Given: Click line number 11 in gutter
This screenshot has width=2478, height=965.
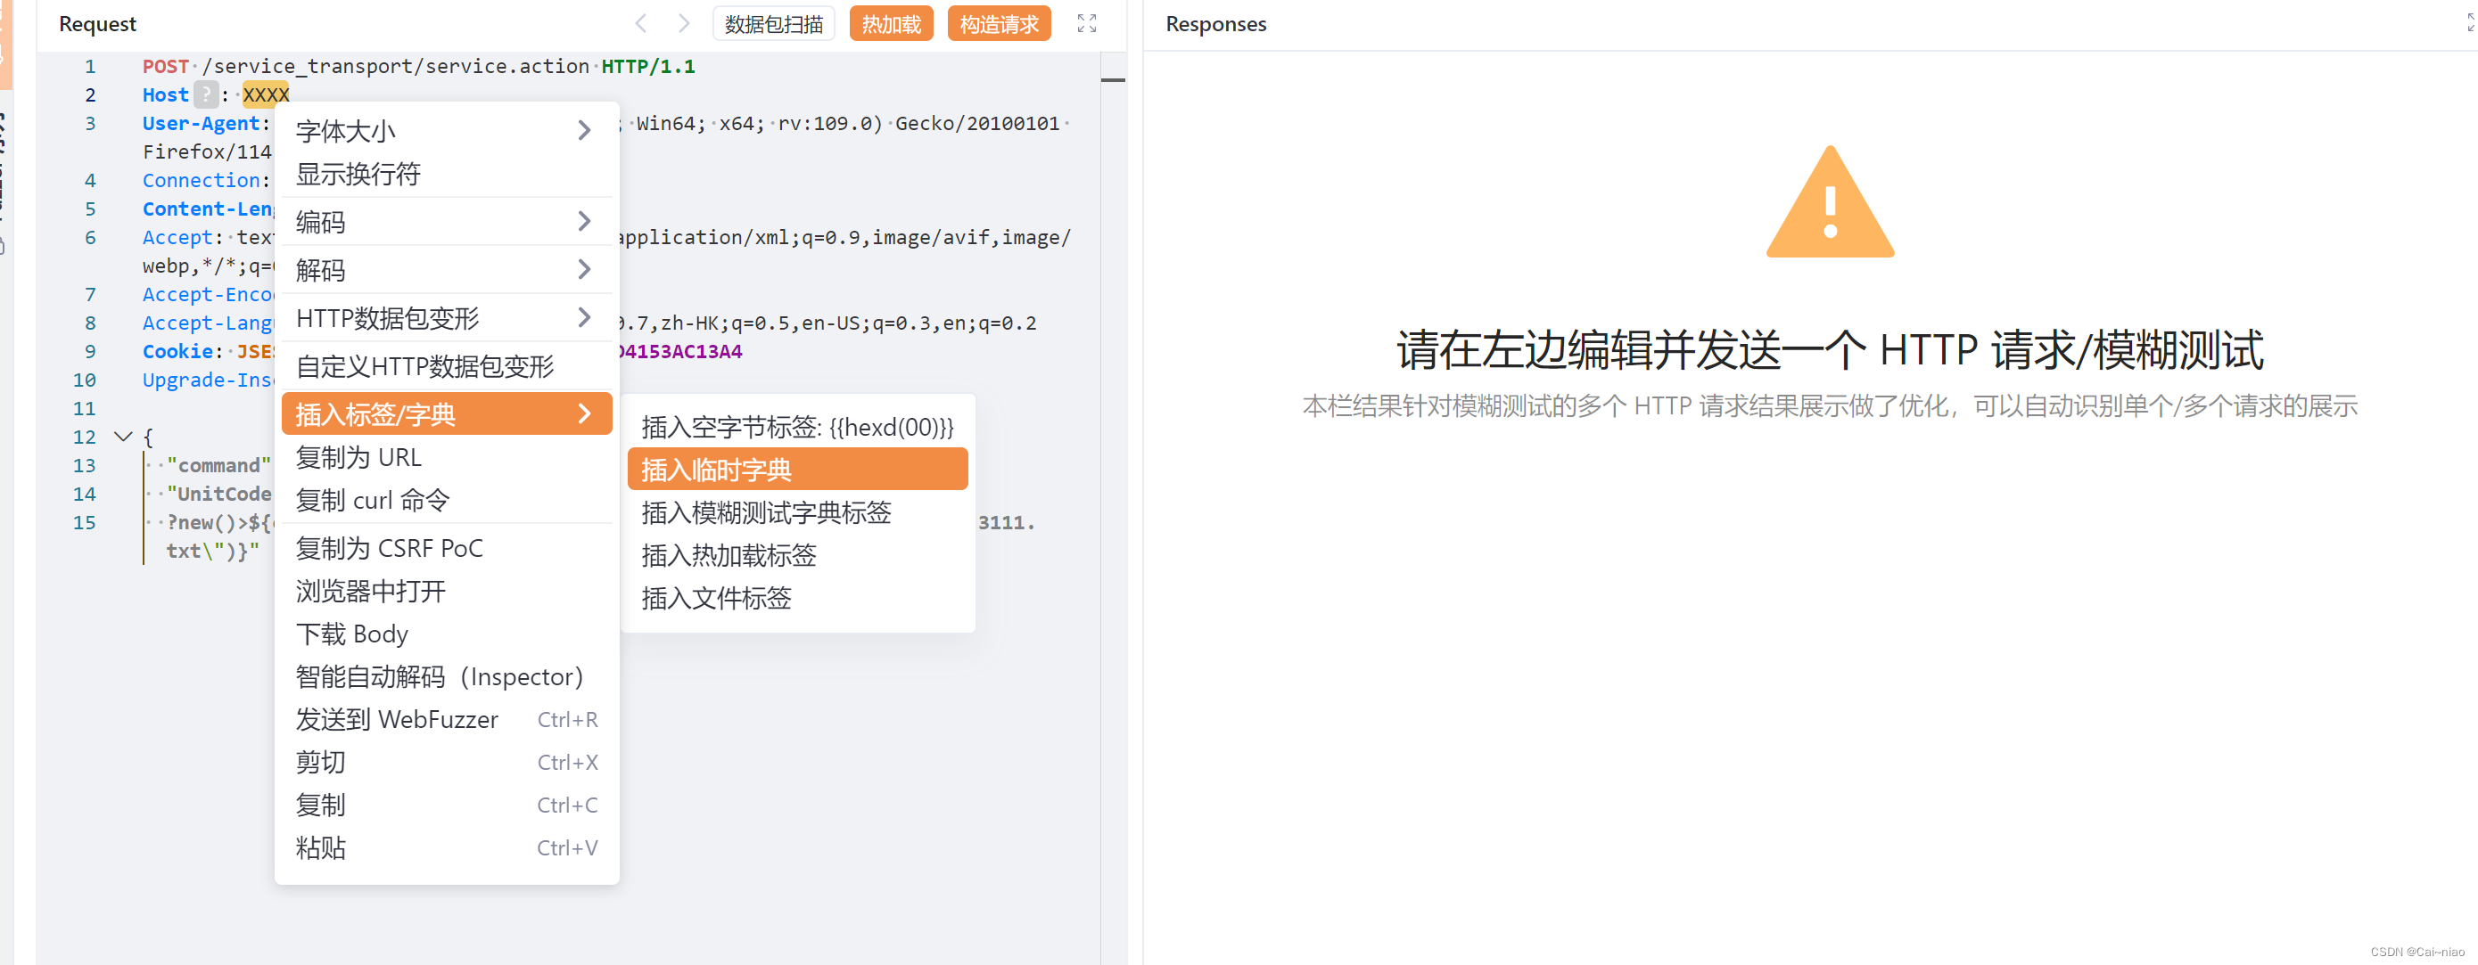Looking at the screenshot, I should click(85, 408).
